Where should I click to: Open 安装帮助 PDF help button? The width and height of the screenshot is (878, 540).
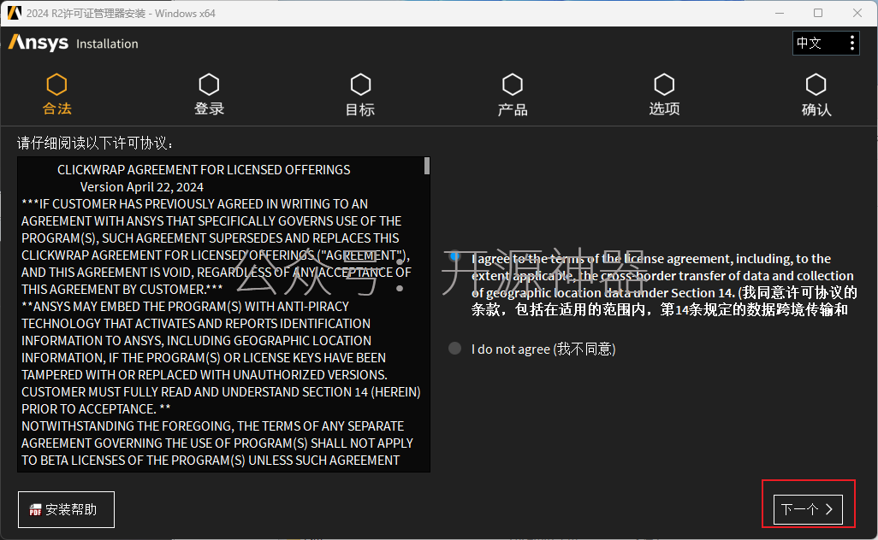click(x=66, y=509)
